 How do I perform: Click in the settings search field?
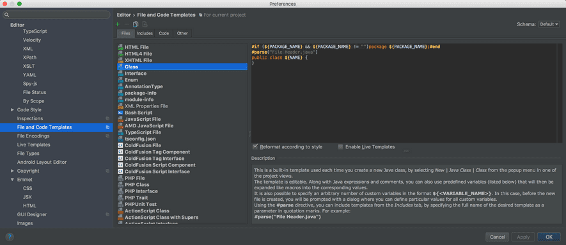coord(56,15)
